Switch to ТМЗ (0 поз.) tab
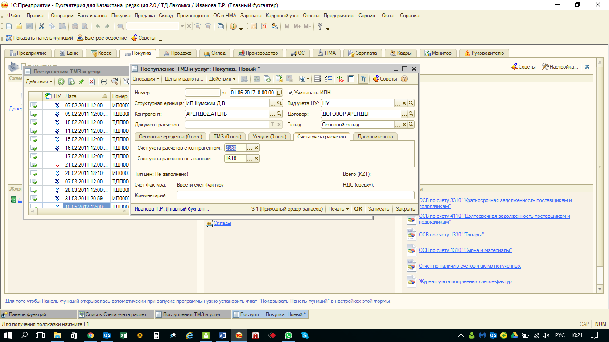The image size is (609, 342). 227,137
